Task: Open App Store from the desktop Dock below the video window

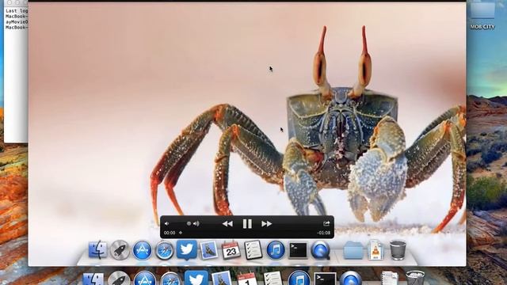Action: [144, 279]
